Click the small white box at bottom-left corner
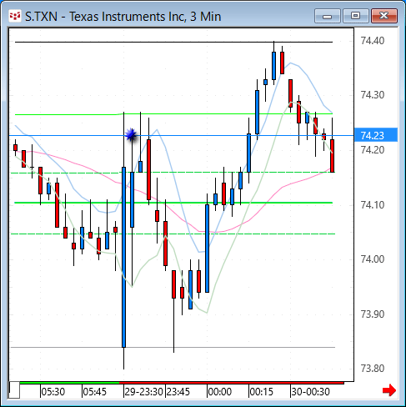The image size is (406, 407). coord(14,390)
